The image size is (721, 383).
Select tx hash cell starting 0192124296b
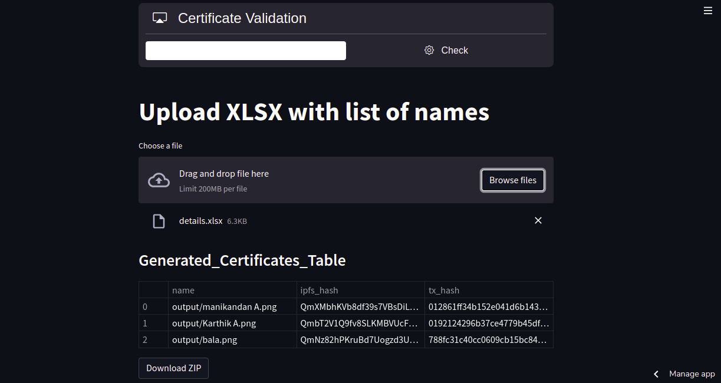click(489, 323)
